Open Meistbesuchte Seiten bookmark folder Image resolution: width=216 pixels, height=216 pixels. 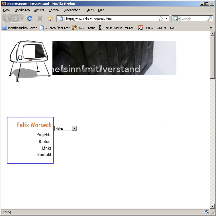(20, 28)
